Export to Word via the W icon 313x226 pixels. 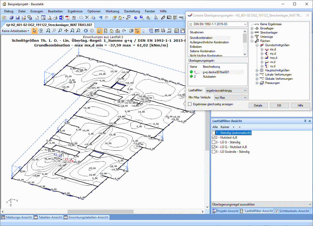[61, 18]
